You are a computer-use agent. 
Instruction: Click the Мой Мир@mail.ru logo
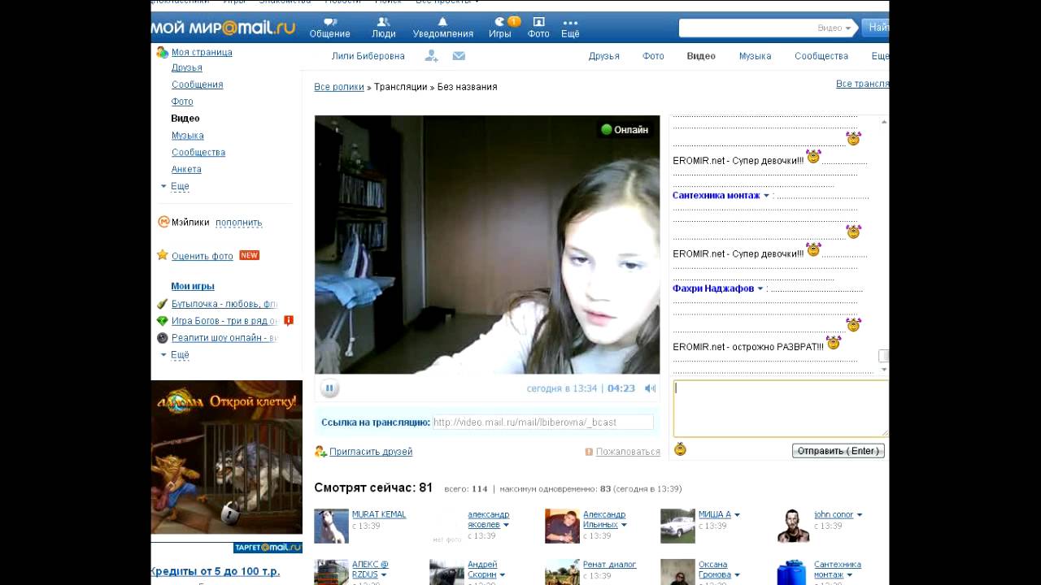[223, 28]
